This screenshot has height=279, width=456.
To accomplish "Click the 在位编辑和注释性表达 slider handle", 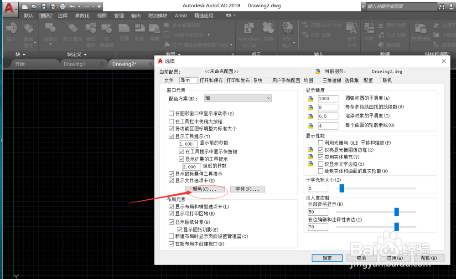I will point(396,227).
